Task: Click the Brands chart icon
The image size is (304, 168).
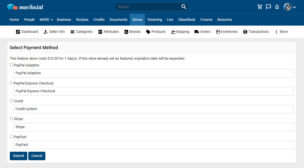Action: 126,32
